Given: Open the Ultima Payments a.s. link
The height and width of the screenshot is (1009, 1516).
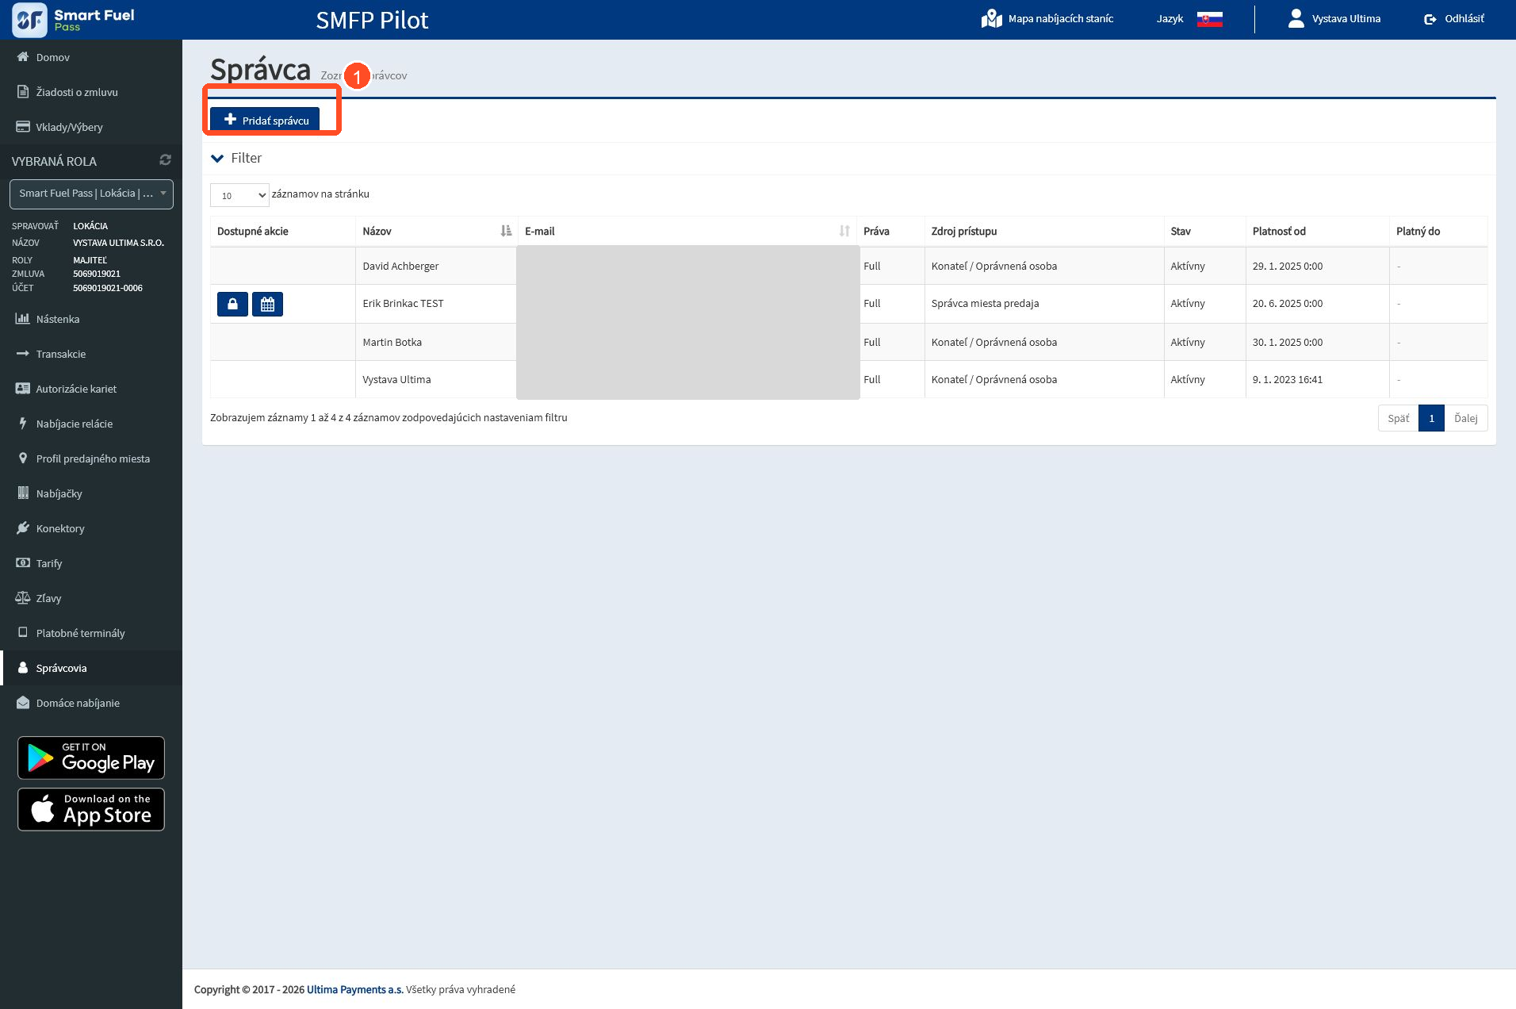Looking at the screenshot, I should coord(355,989).
